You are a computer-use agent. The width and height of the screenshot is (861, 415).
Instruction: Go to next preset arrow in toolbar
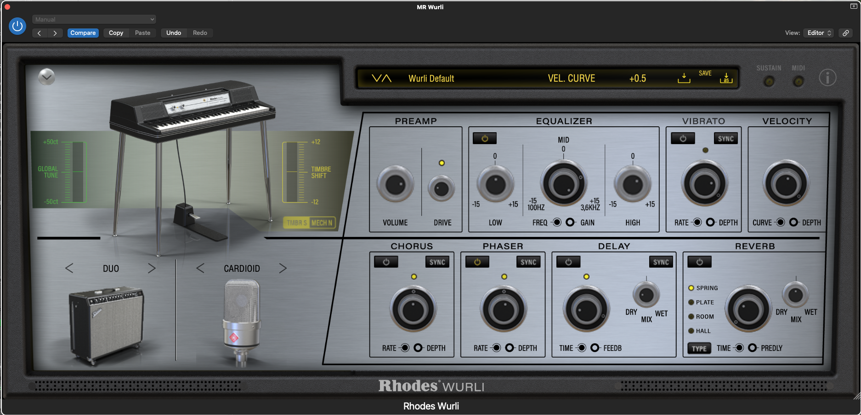click(55, 33)
